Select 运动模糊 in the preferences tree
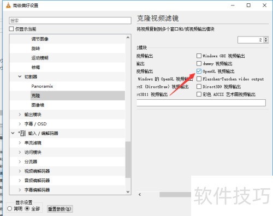 point(40,58)
